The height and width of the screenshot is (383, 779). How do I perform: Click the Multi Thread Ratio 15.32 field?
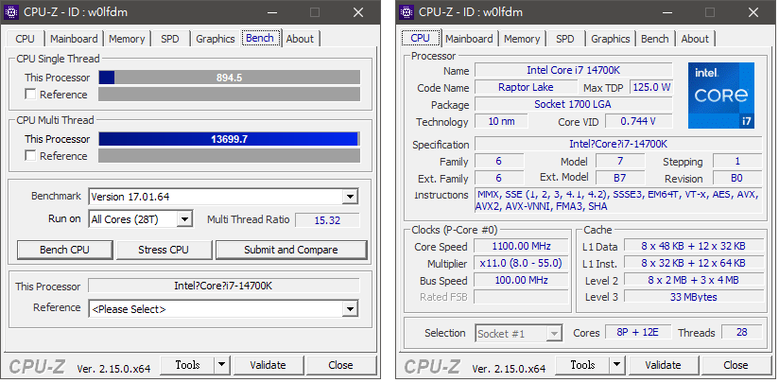[x=327, y=220]
